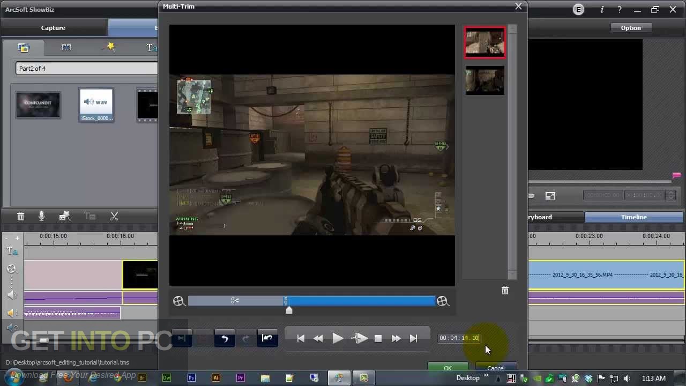Select the CONFUNDIT title clip thumbnail
The height and width of the screenshot is (386, 686).
click(x=38, y=105)
